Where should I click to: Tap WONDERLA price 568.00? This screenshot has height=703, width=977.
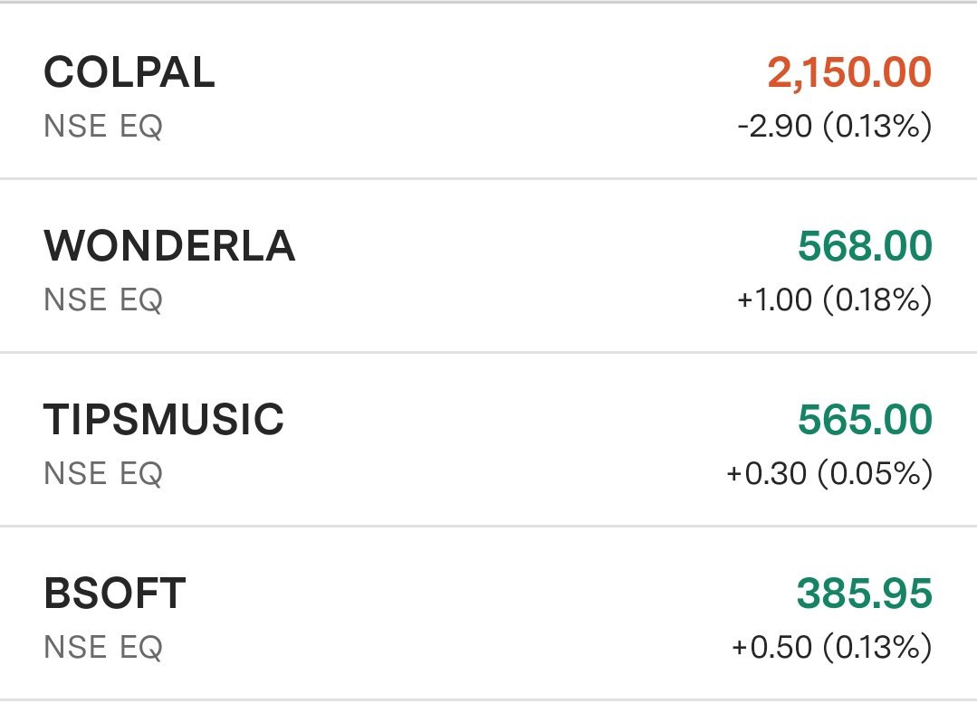coord(865,245)
